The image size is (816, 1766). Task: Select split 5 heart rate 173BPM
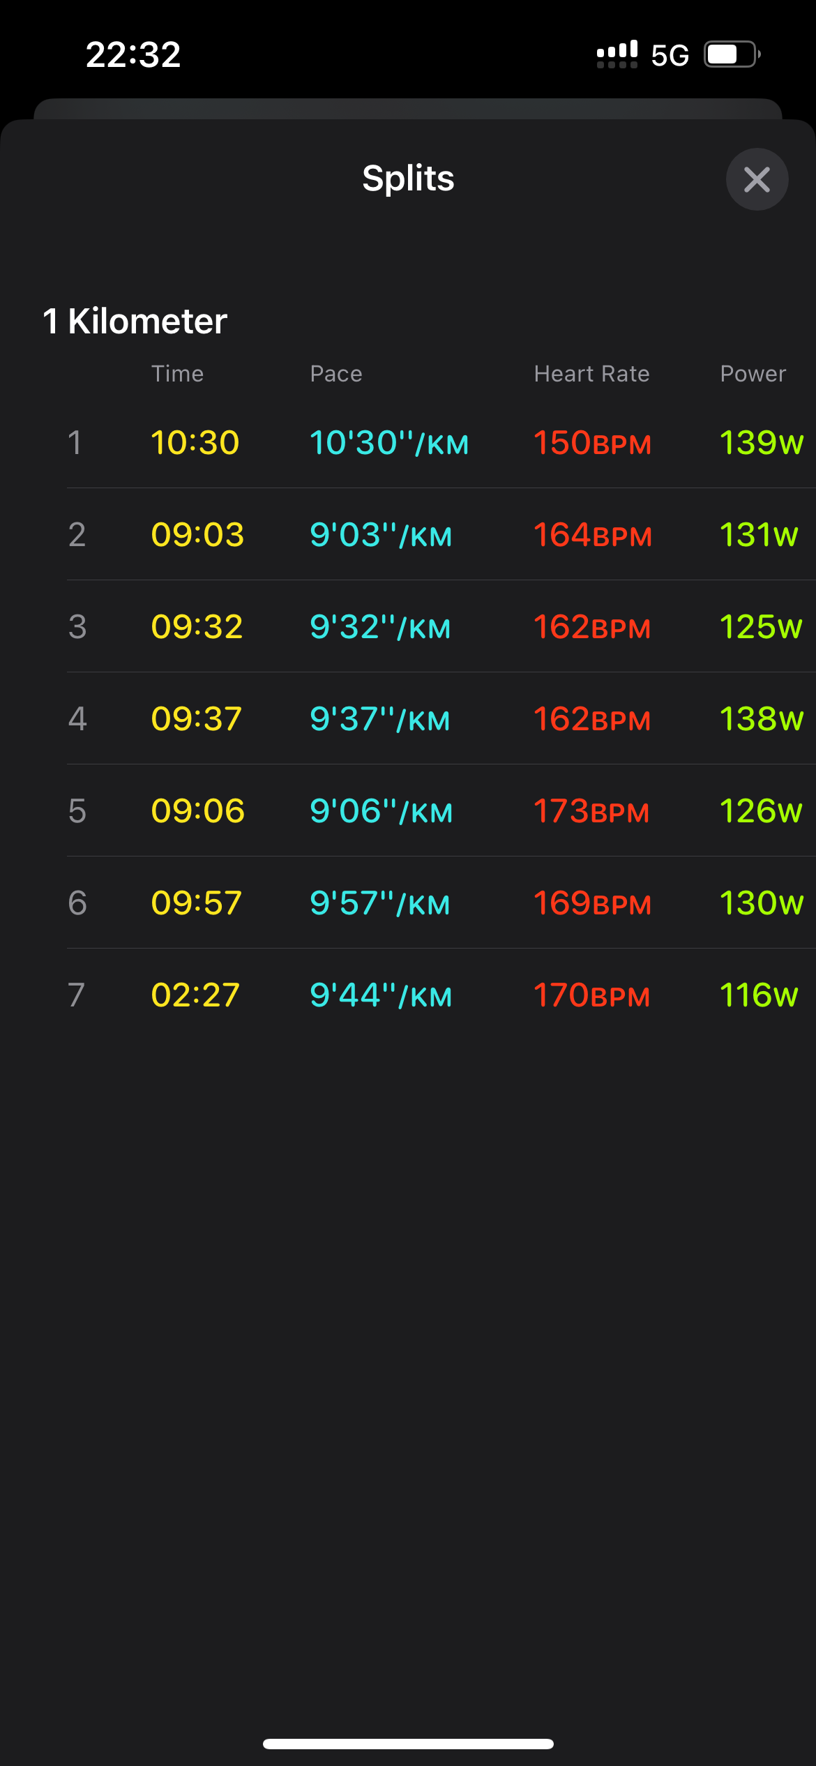[591, 811]
